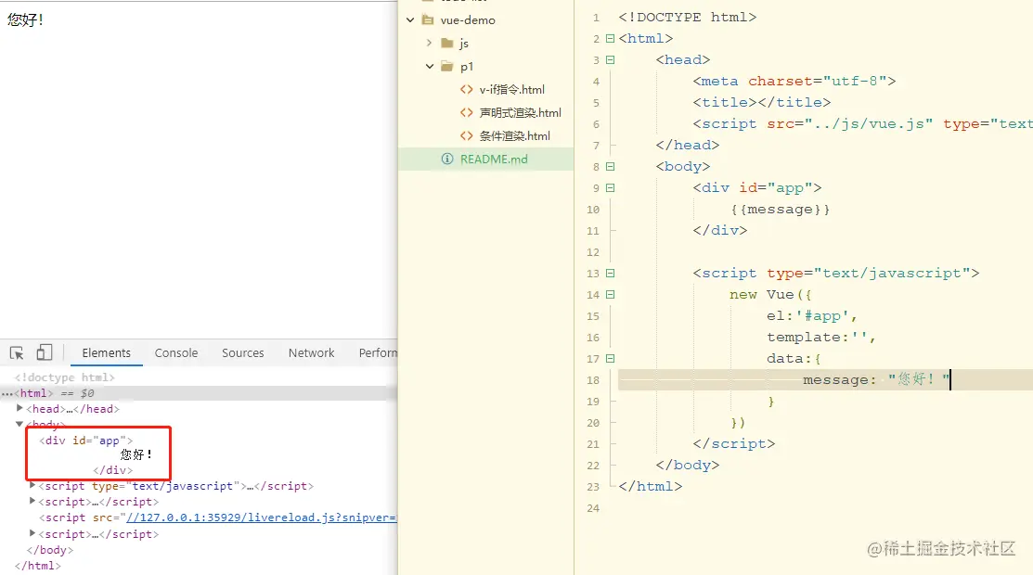The height and width of the screenshot is (575, 1033).
Task: Click line number 18 in the editor
Action: point(593,380)
